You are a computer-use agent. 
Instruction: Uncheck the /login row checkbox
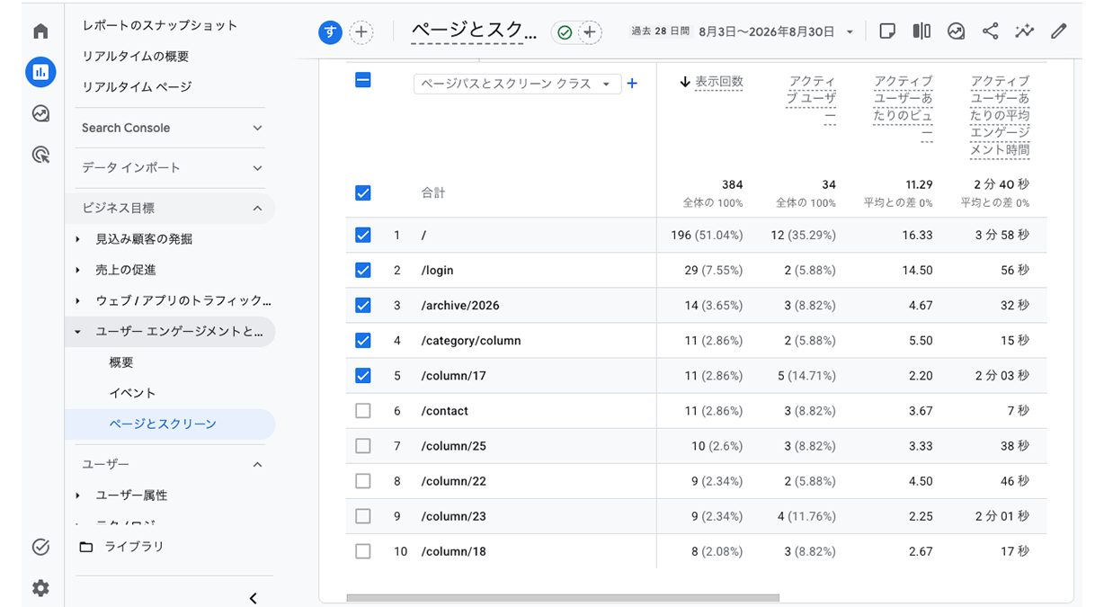pyautogui.click(x=363, y=270)
